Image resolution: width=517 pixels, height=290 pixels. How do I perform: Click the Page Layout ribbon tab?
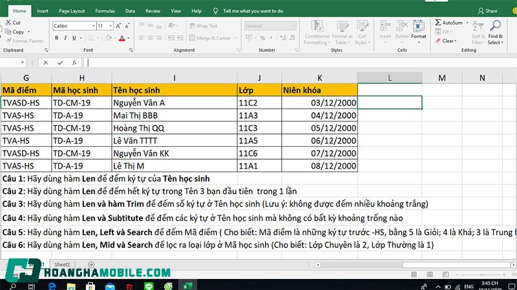(x=72, y=11)
